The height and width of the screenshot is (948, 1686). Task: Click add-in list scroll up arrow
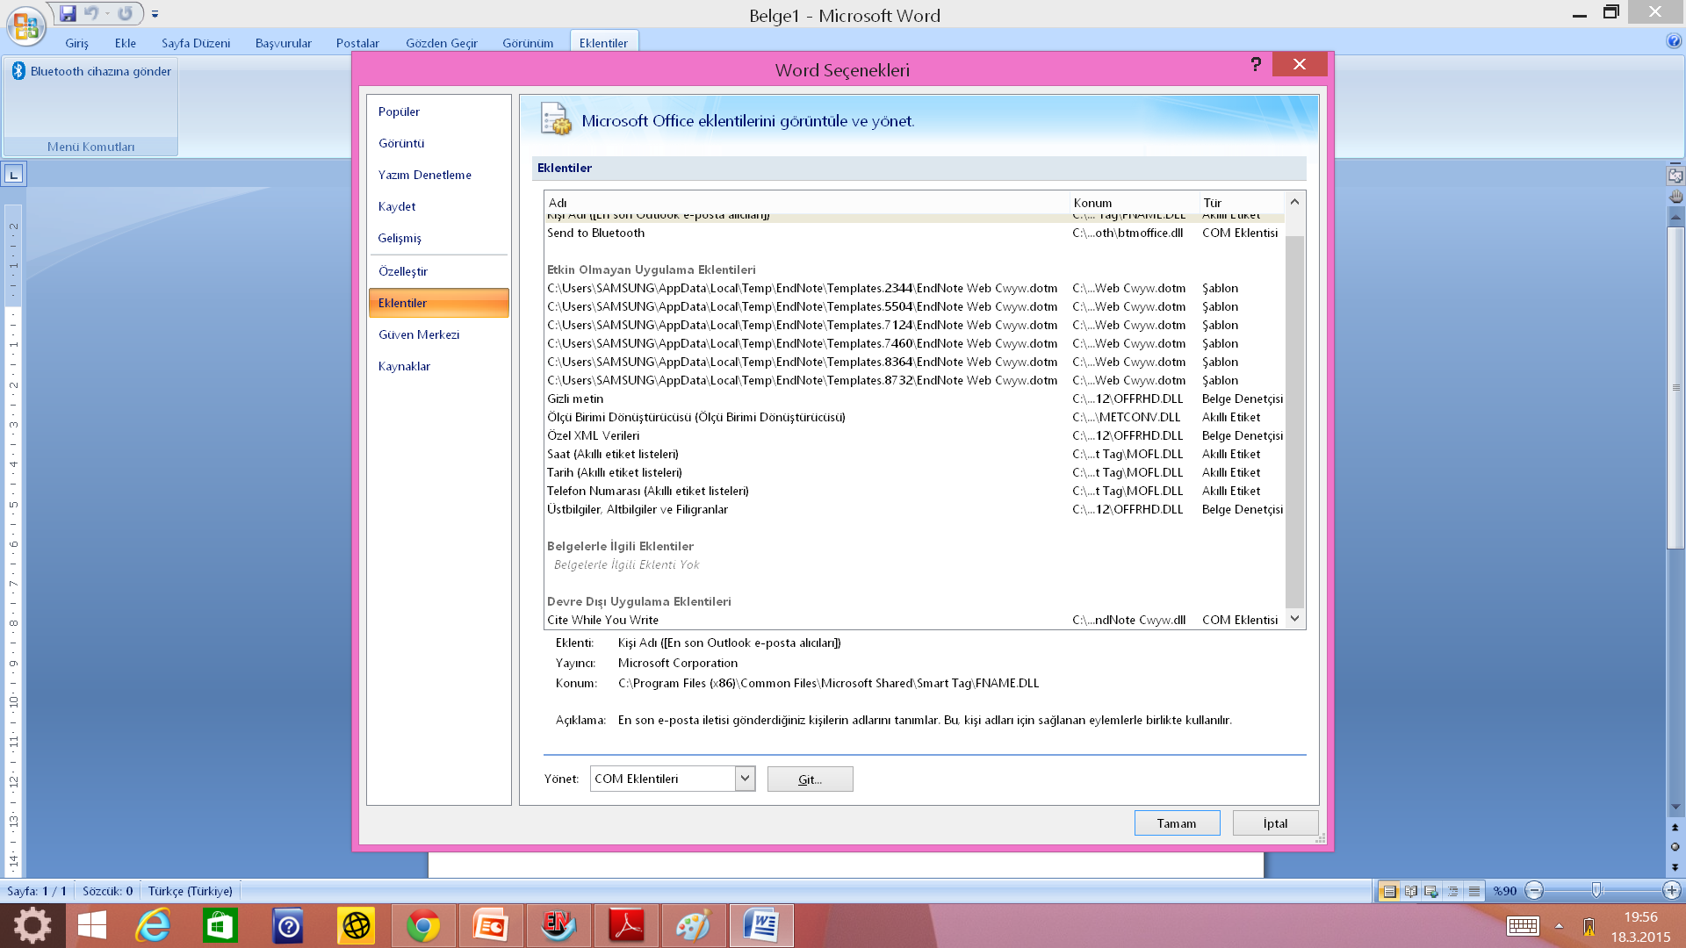coord(1294,202)
